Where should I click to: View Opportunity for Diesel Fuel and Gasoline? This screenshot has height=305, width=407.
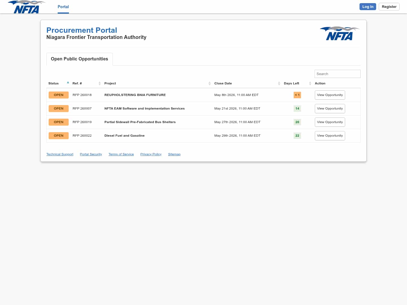[330, 136]
